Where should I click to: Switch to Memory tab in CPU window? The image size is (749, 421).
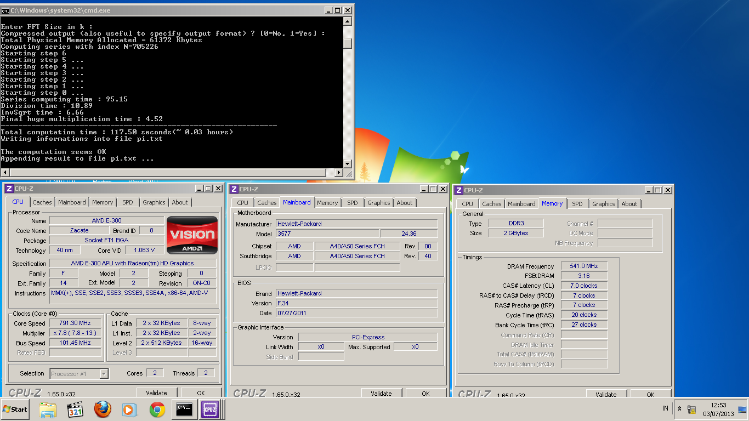[x=103, y=202]
